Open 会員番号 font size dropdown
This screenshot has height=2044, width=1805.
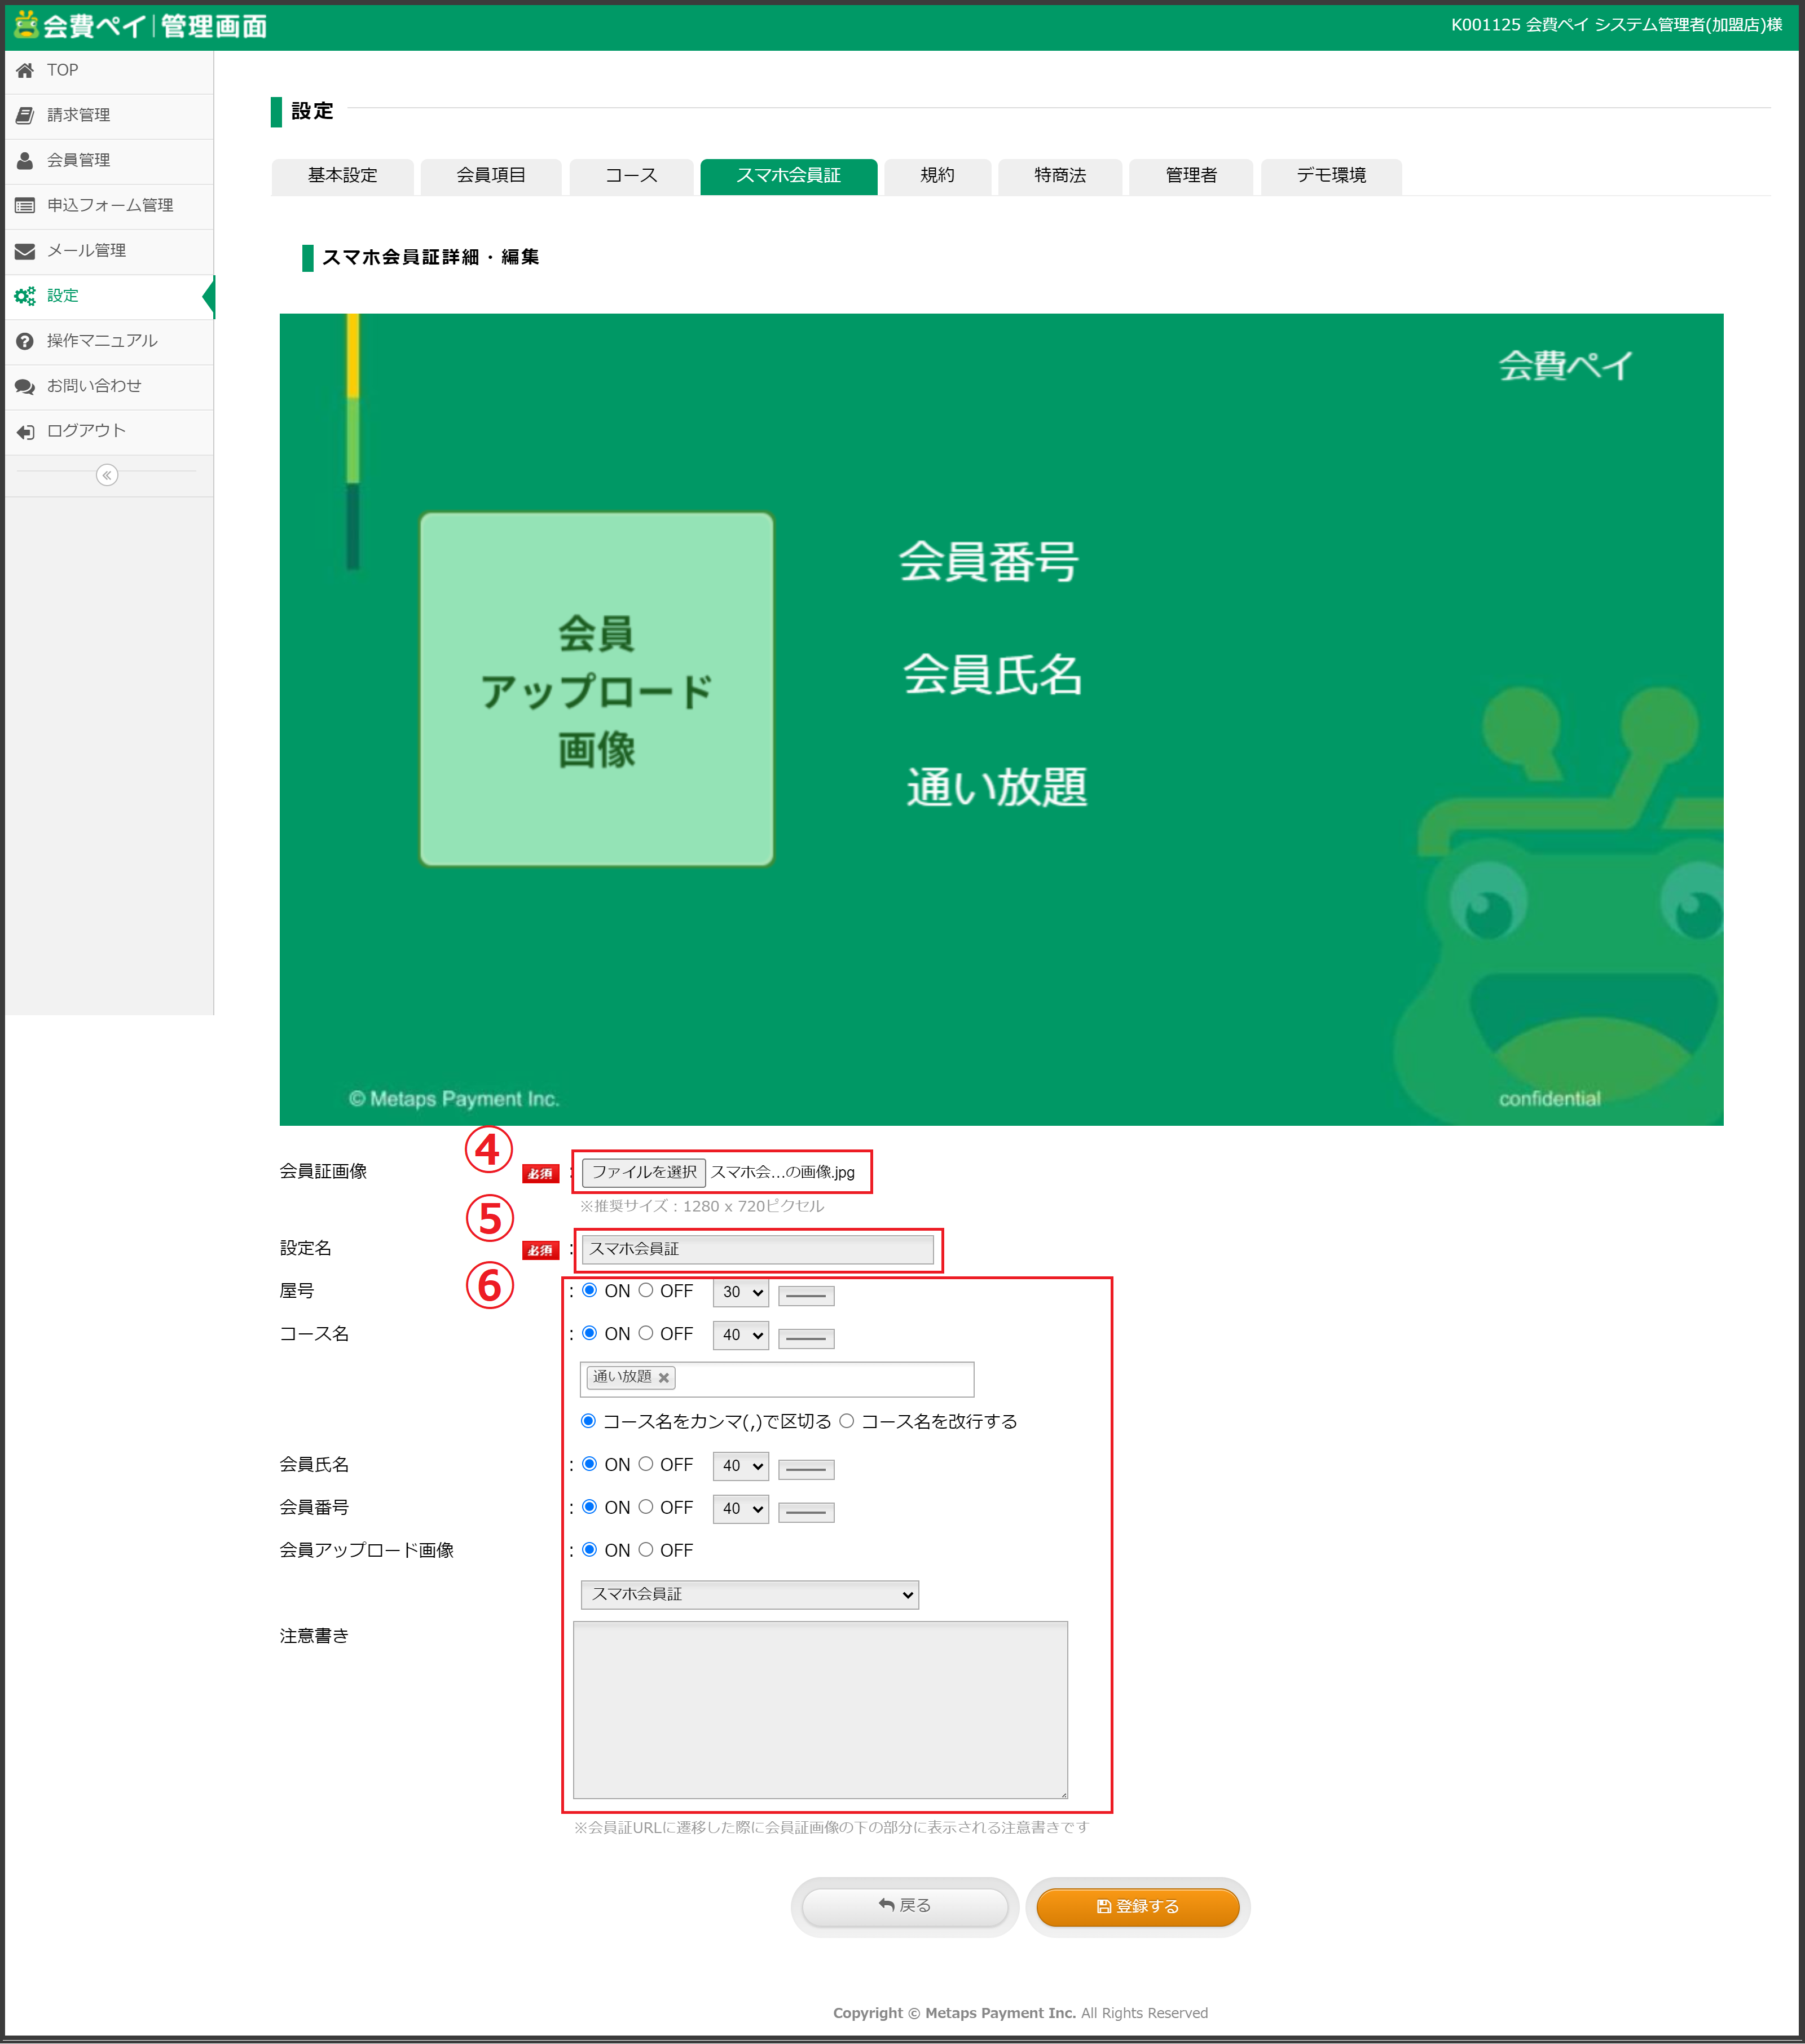pyautogui.click(x=741, y=1509)
